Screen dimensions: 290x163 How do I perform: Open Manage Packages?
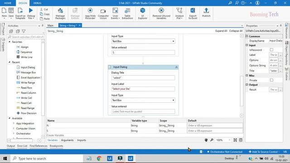[60, 14]
